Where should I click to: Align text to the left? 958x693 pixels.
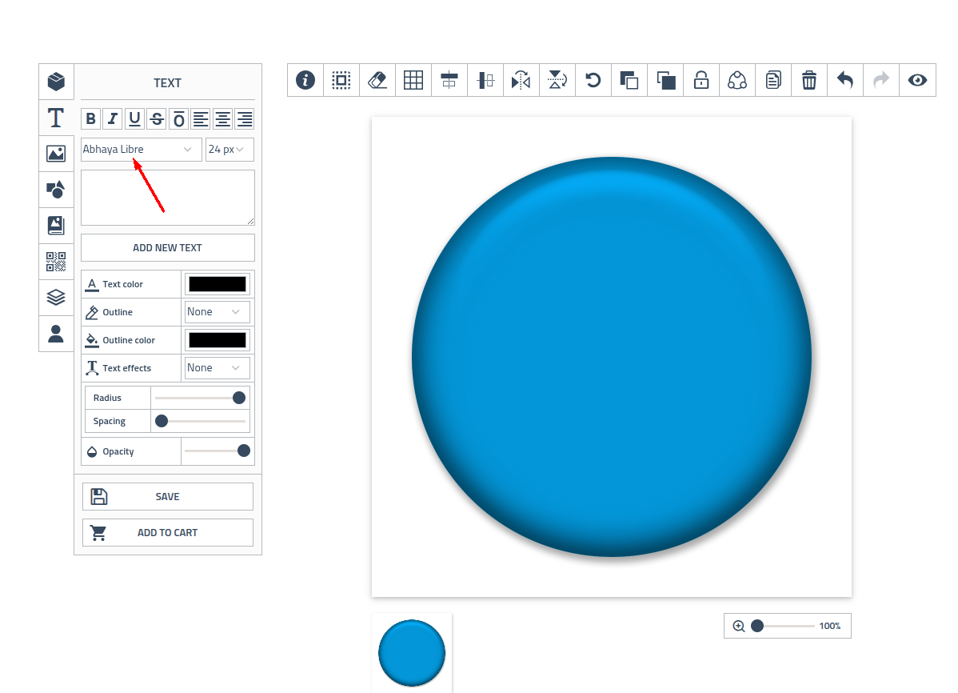click(x=201, y=118)
